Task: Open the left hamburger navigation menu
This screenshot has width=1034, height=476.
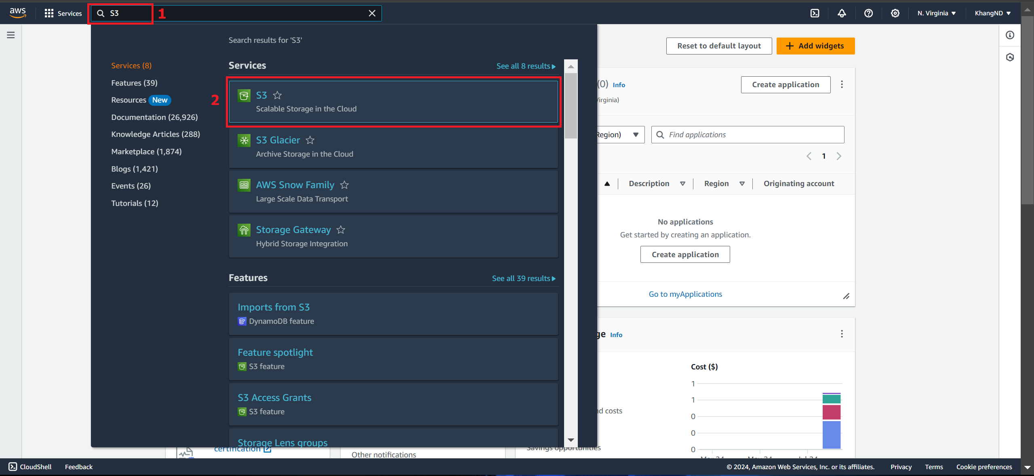Action: point(11,35)
